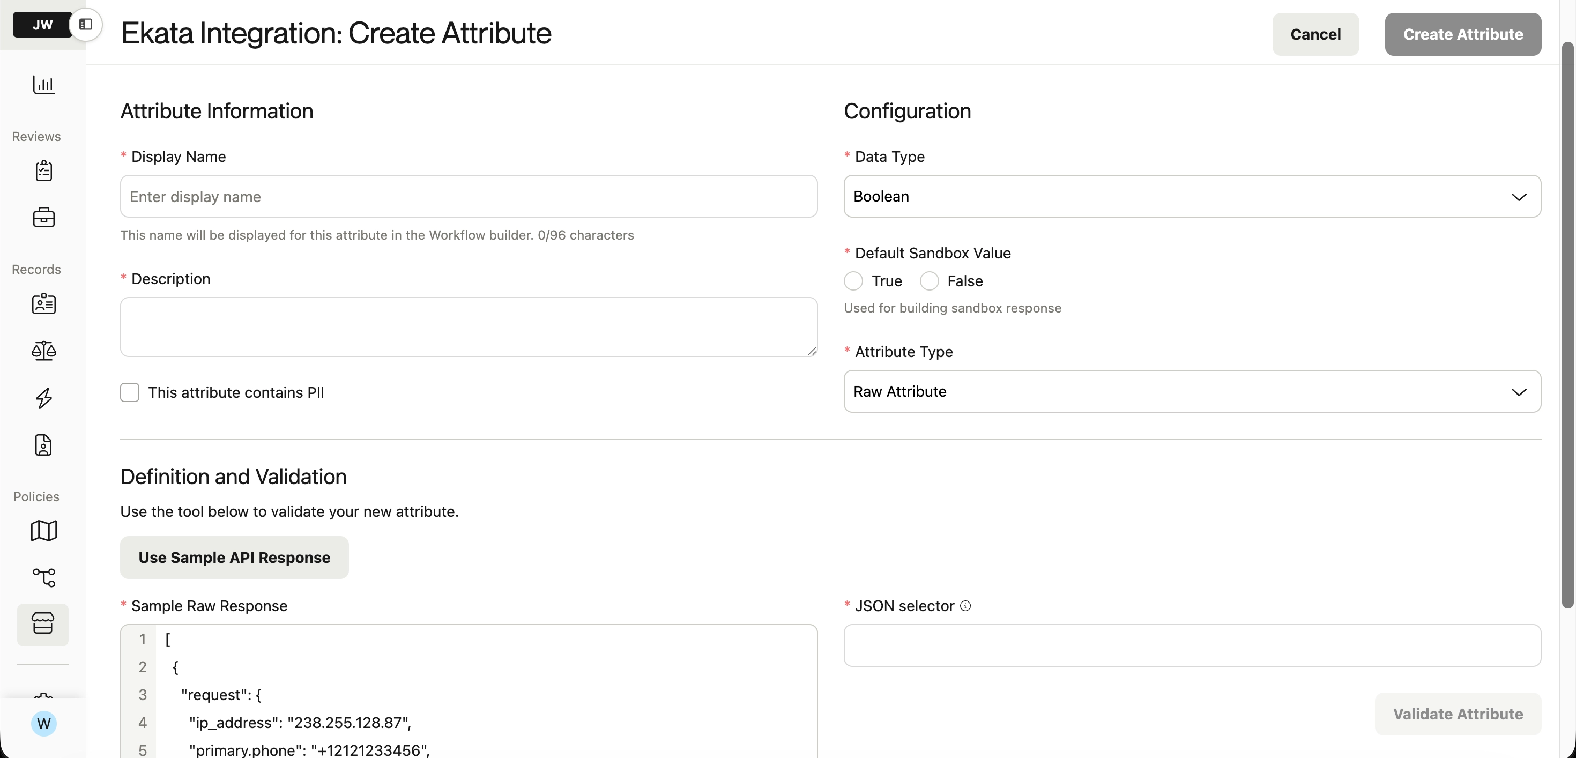Open the marketplace storefront icon in sidebar

[x=43, y=624]
